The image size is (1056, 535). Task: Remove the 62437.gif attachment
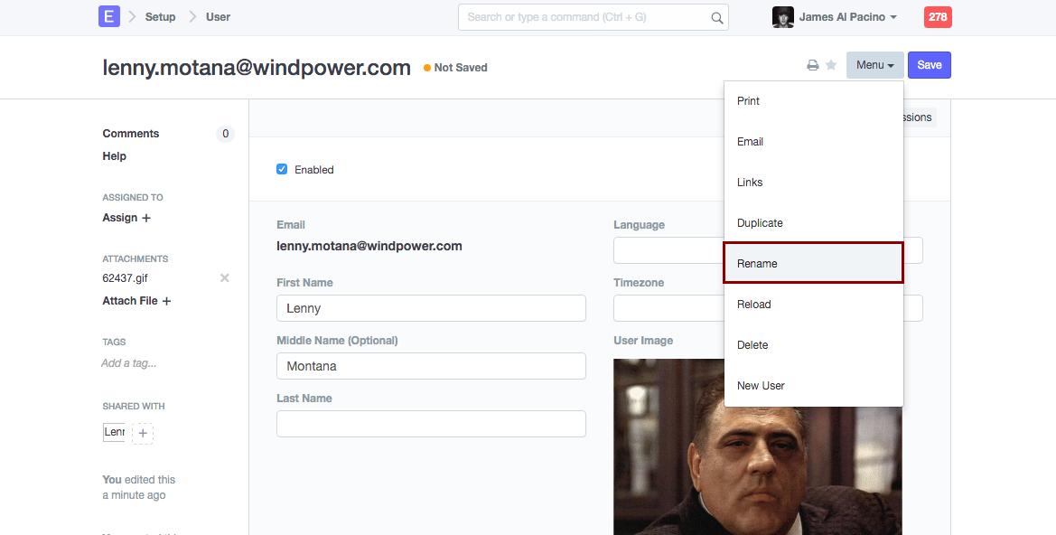pos(225,278)
